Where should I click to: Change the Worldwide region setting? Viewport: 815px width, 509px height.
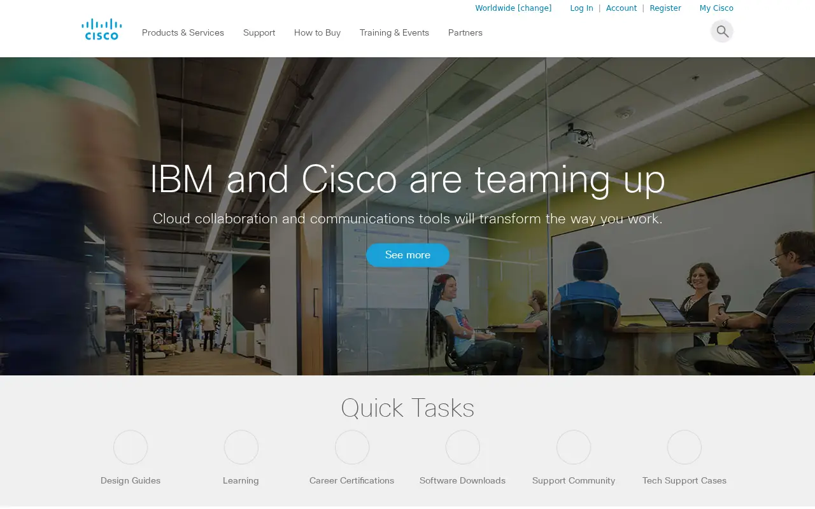point(513,8)
